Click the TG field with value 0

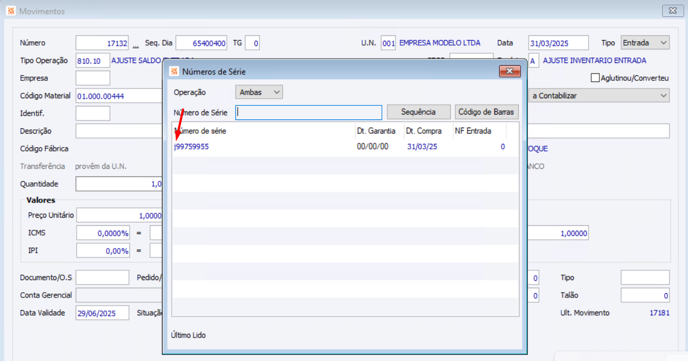pyautogui.click(x=252, y=43)
